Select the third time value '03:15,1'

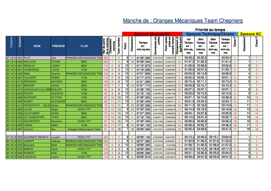(213, 137)
